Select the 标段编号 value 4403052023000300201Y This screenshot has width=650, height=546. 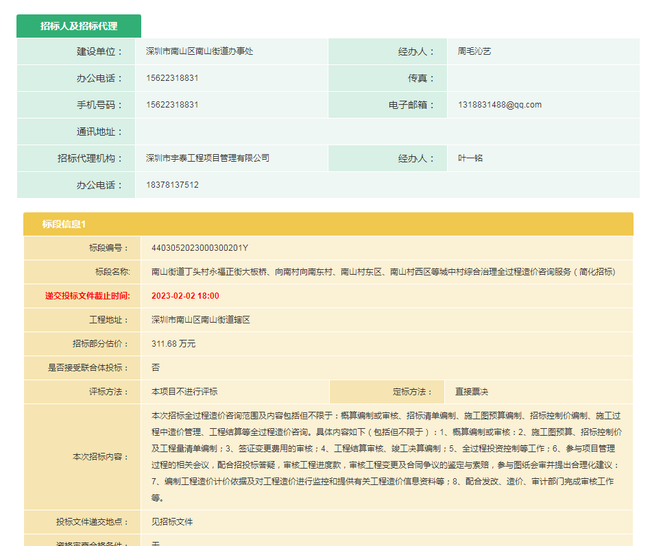[200, 248]
